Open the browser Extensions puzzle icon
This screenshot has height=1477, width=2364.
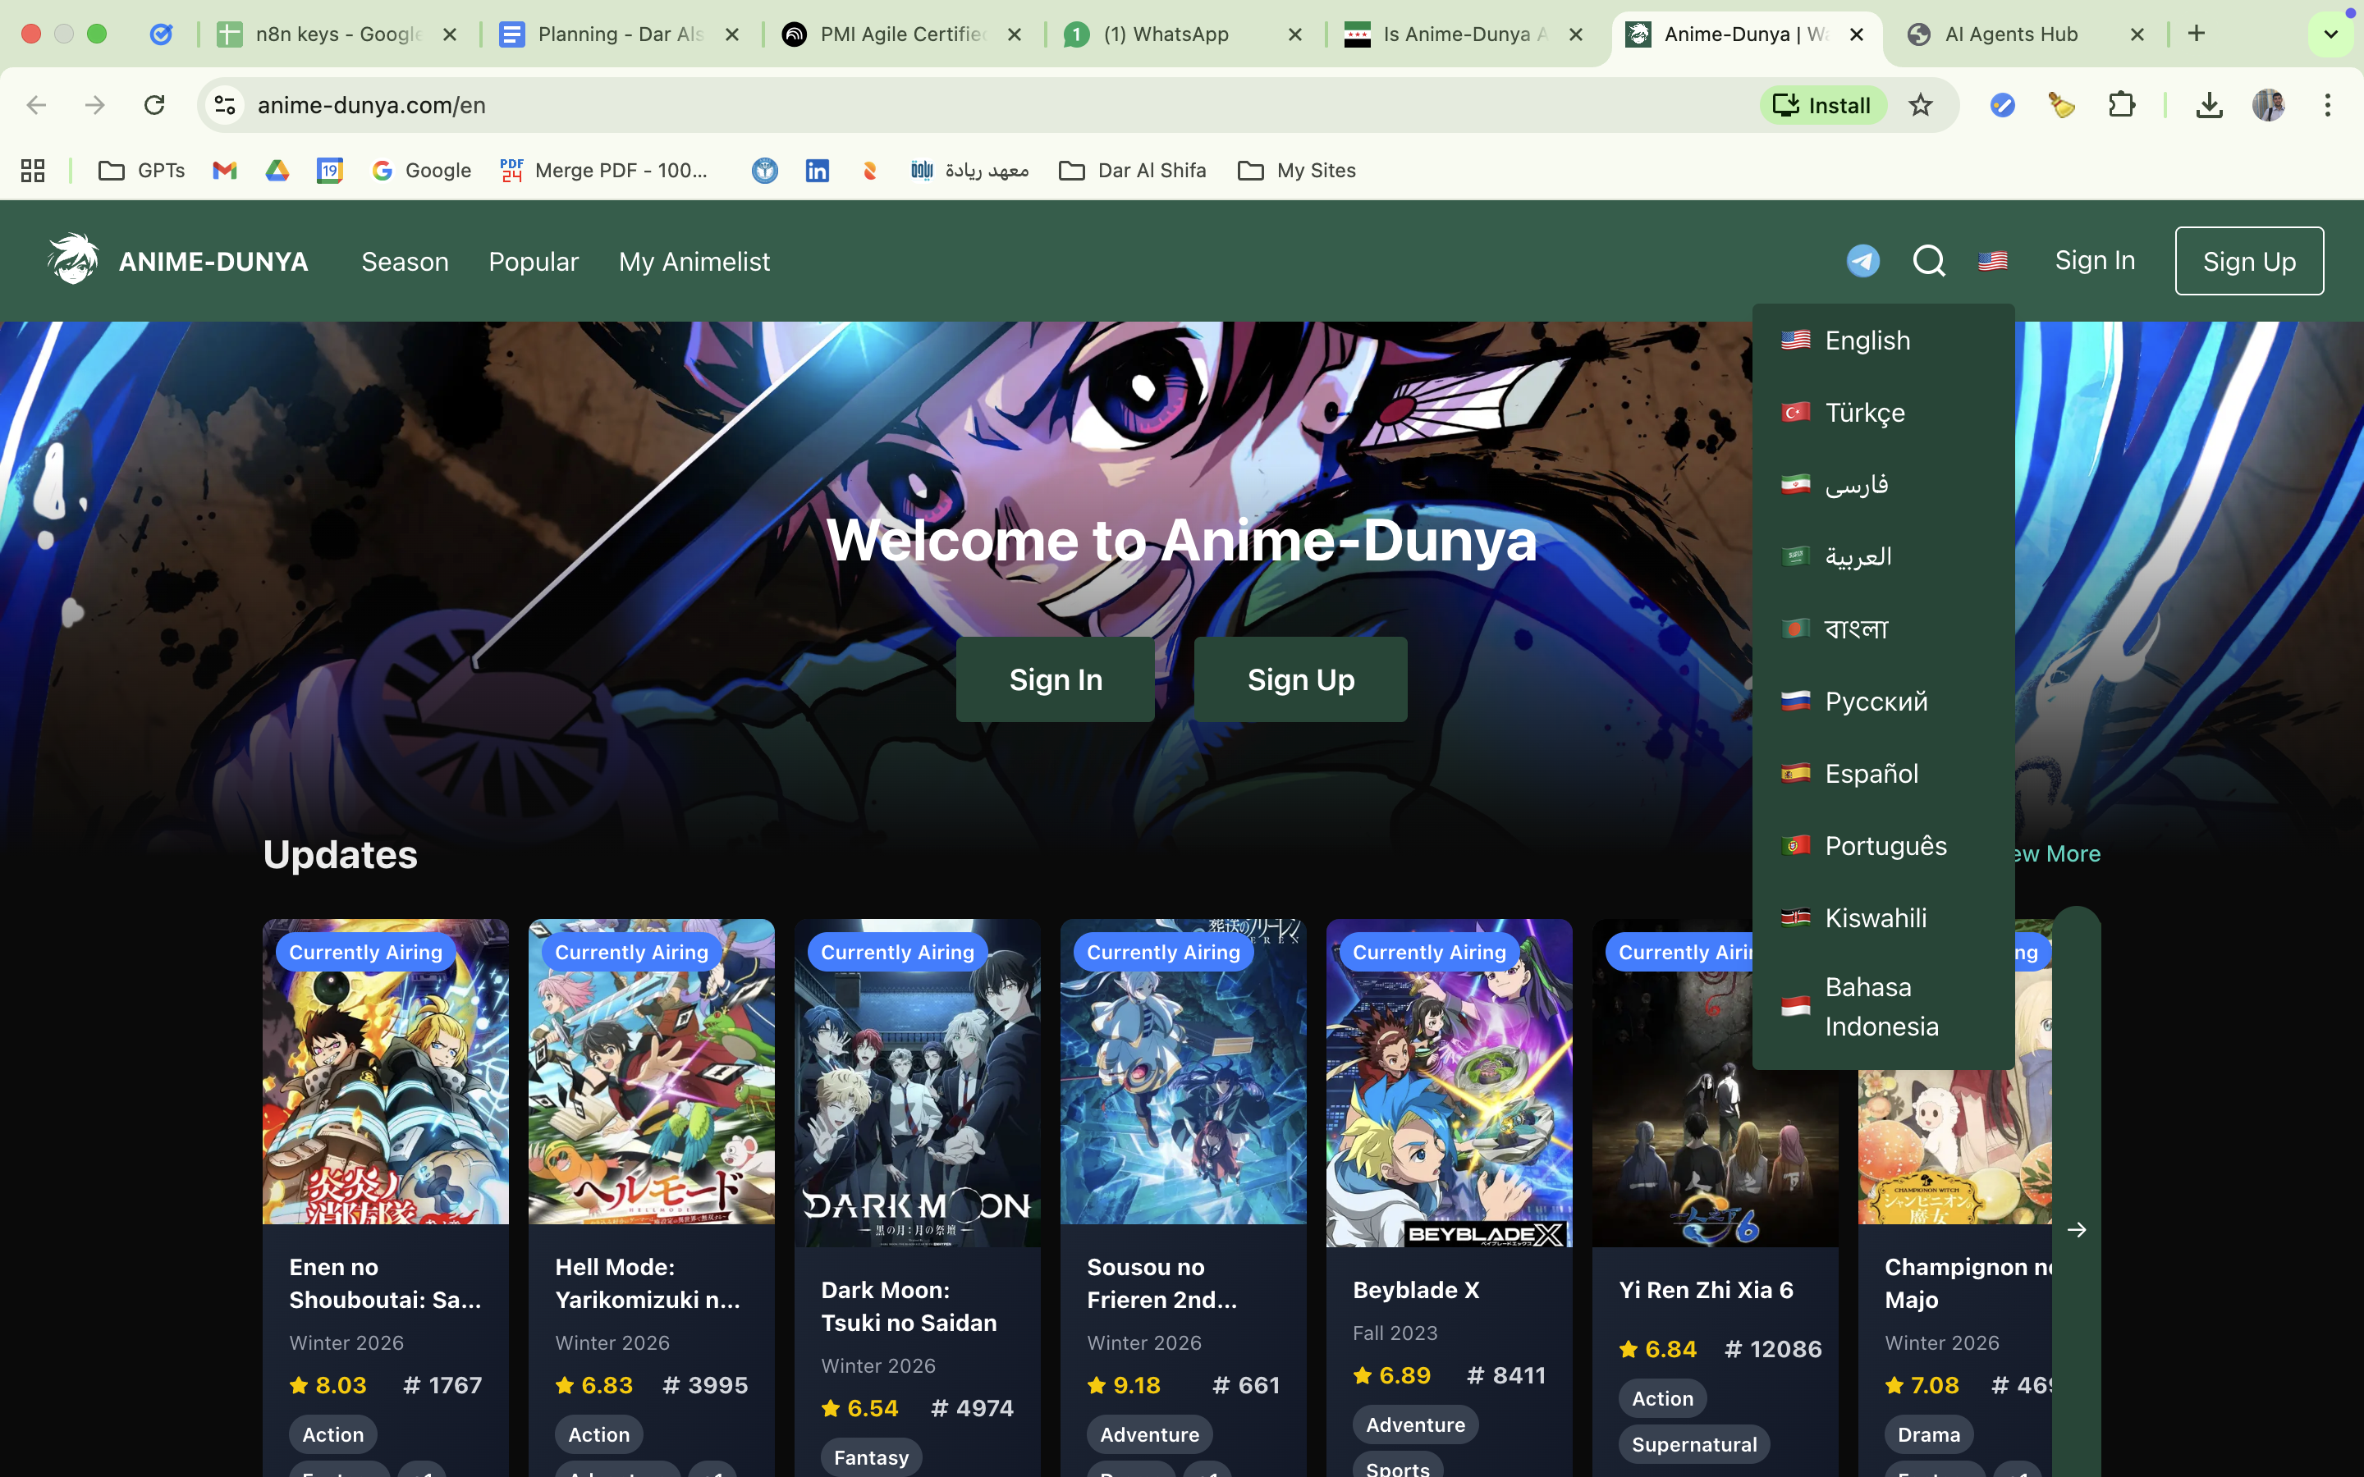(2121, 104)
